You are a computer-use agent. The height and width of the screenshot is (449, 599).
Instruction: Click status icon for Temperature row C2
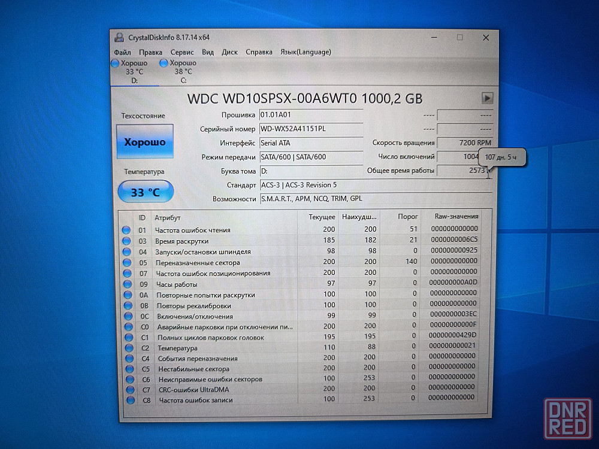click(127, 348)
